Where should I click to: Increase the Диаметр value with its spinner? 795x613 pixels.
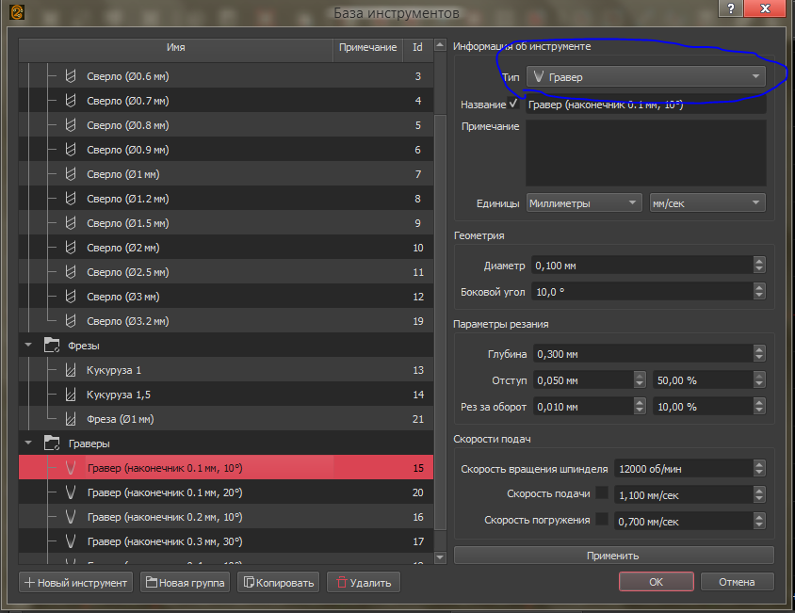[759, 261]
